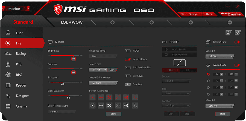
Task: Click the reset settings icon
Action: click(x=238, y=33)
